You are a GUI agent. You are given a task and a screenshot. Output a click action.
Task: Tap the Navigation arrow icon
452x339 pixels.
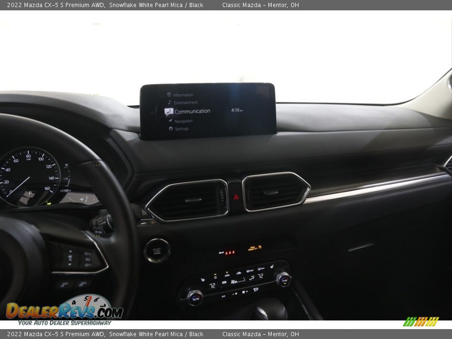(170, 121)
